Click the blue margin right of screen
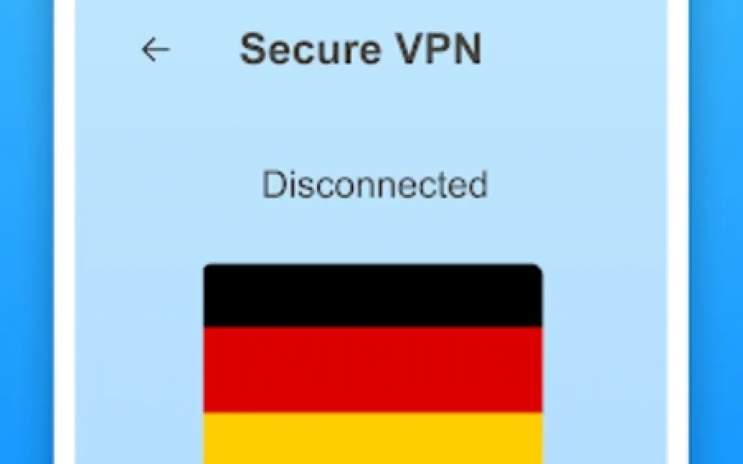Image resolution: width=743 pixels, height=464 pixels. pos(716,232)
